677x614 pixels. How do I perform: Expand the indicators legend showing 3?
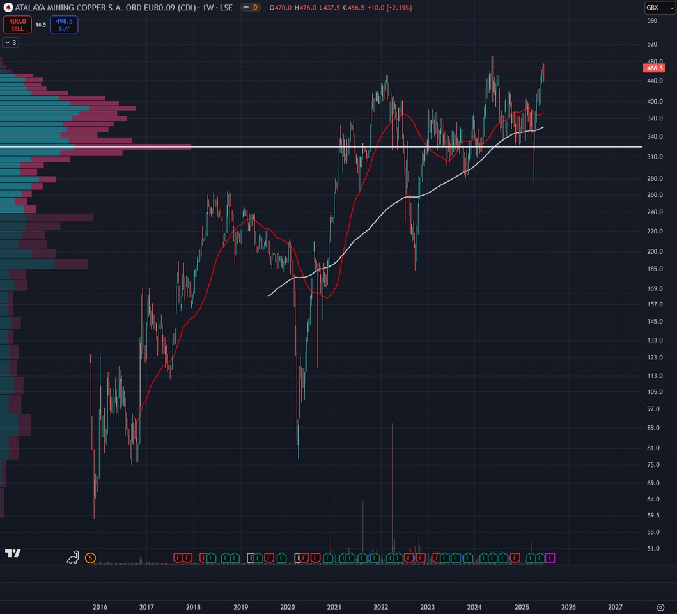coord(10,42)
